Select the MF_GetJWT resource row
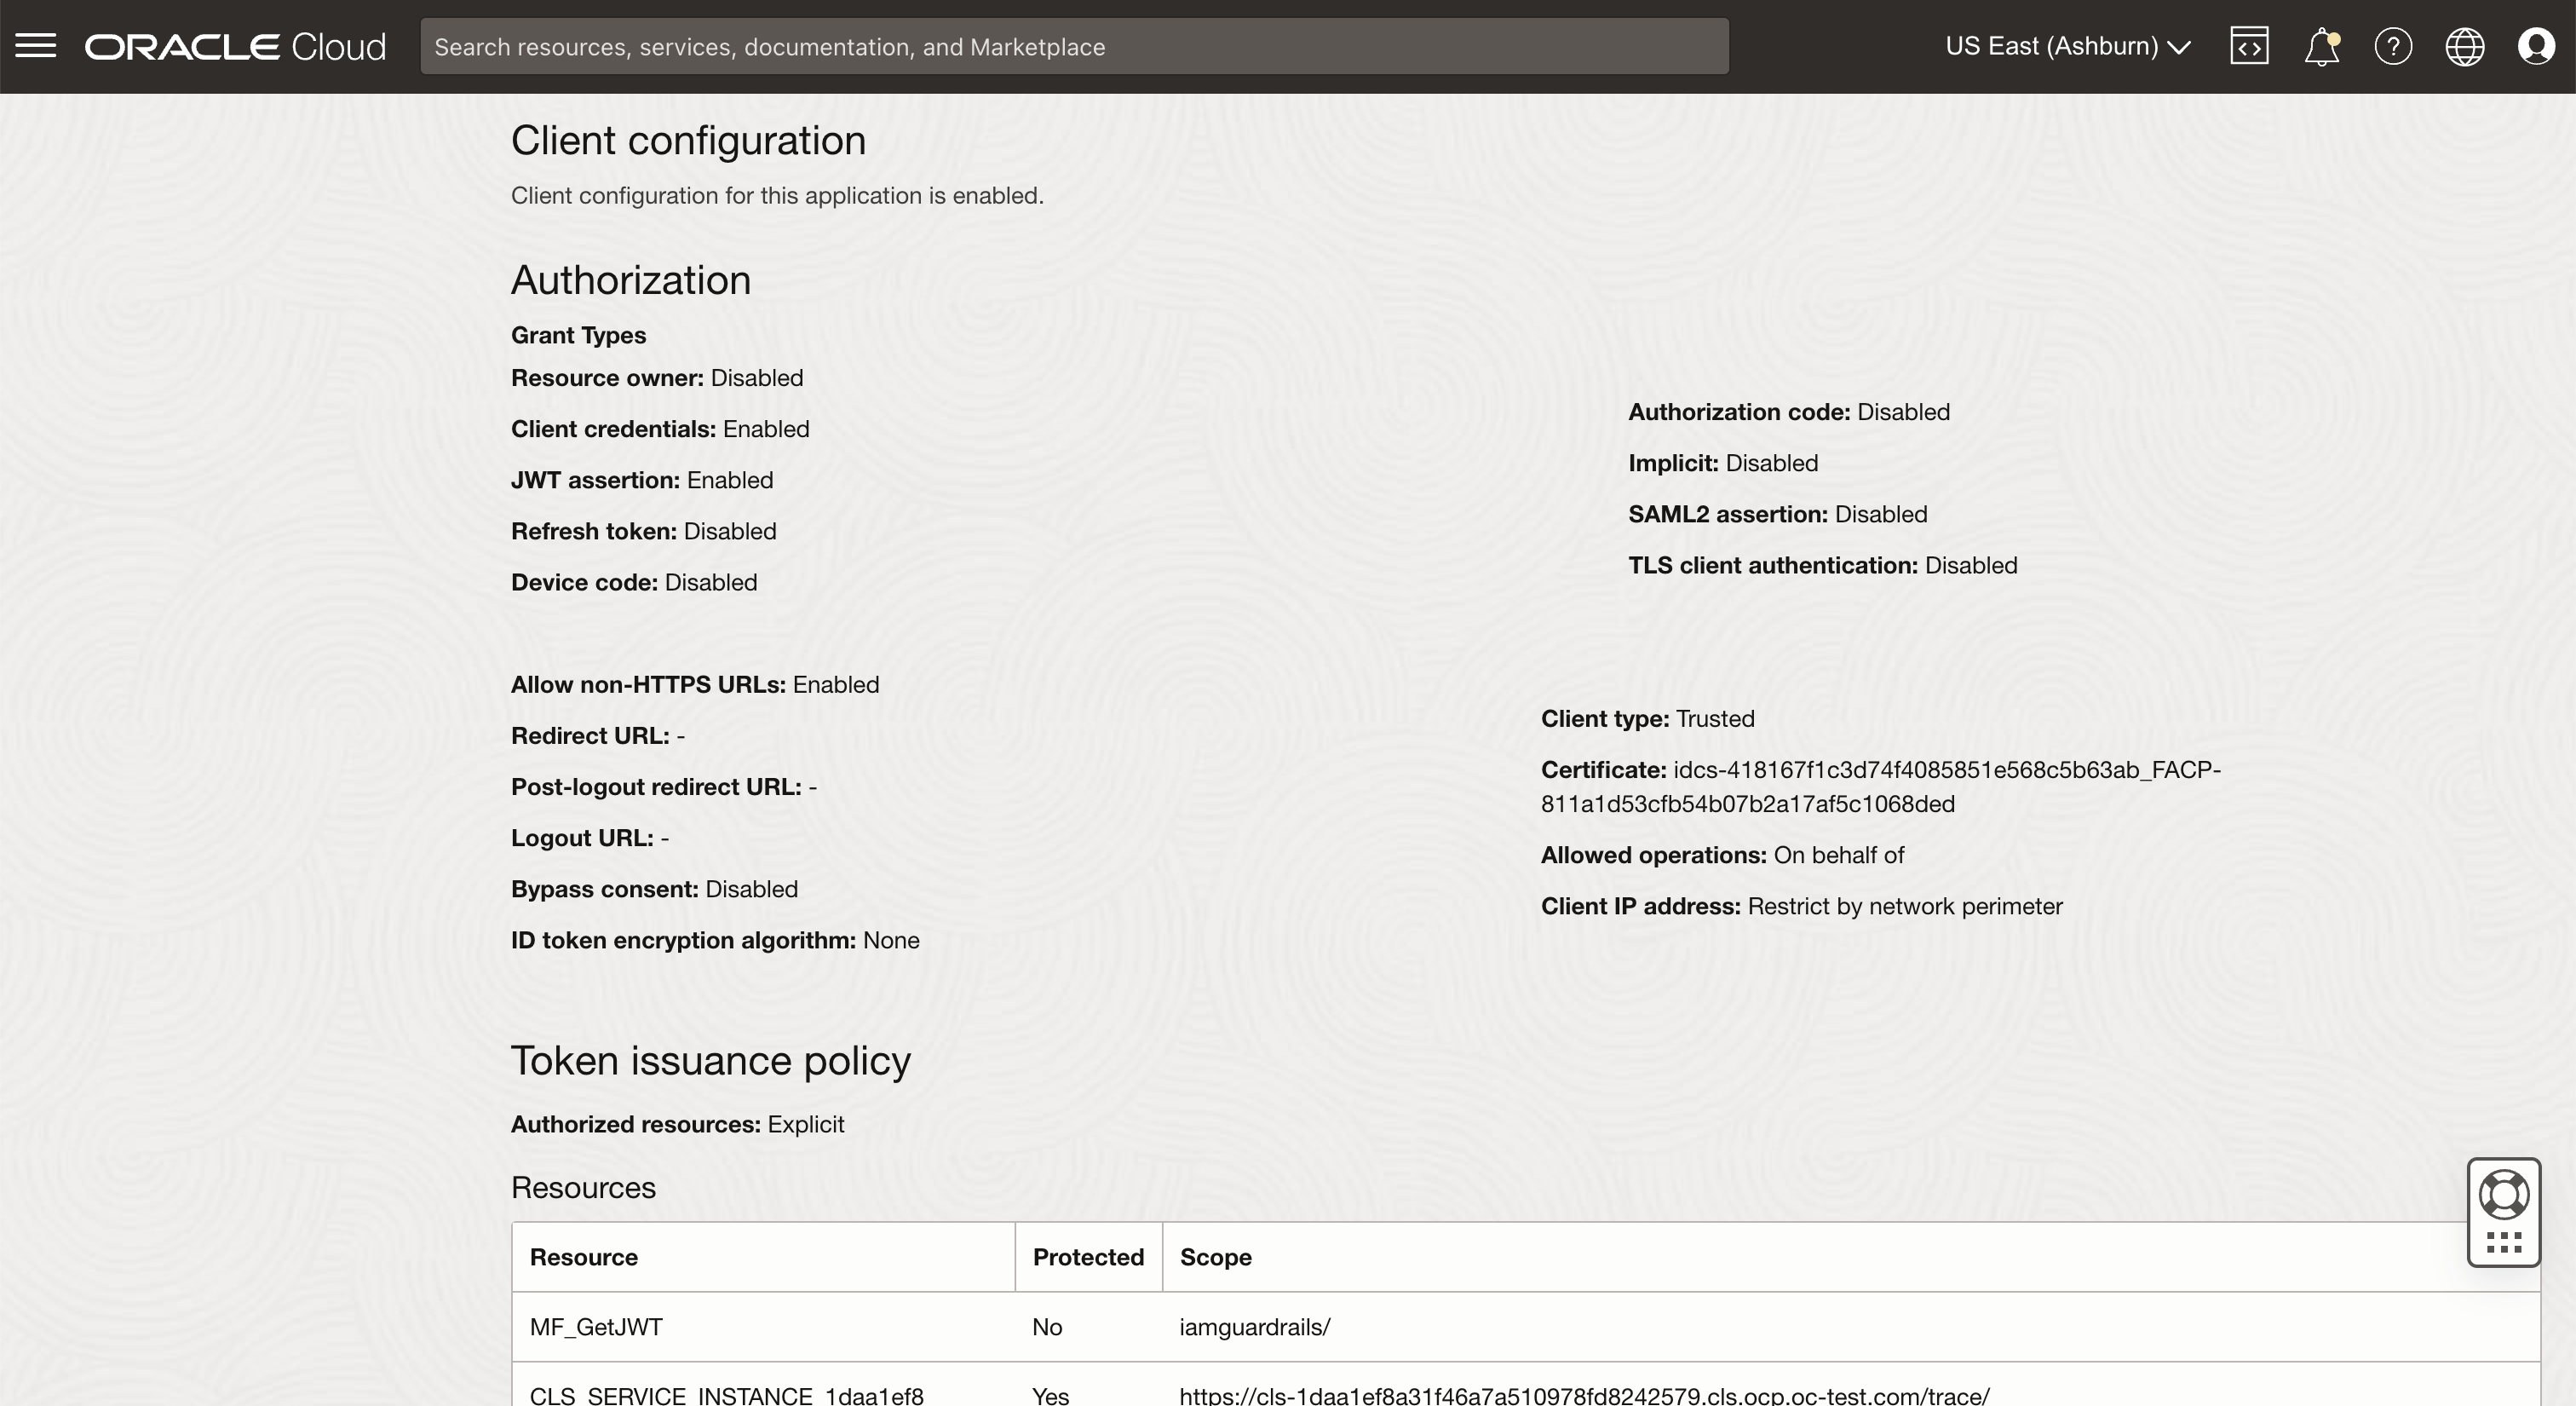Screen dimensions: 2576x1406 tap(596, 1327)
